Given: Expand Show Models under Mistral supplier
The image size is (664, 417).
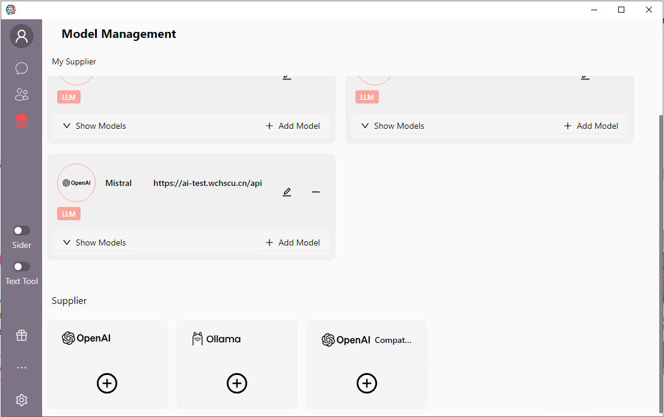Looking at the screenshot, I should pyautogui.click(x=94, y=242).
